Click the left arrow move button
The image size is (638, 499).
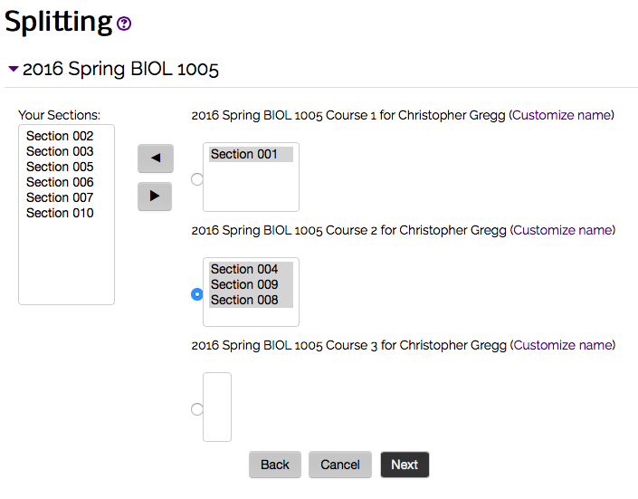(x=156, y=158)
